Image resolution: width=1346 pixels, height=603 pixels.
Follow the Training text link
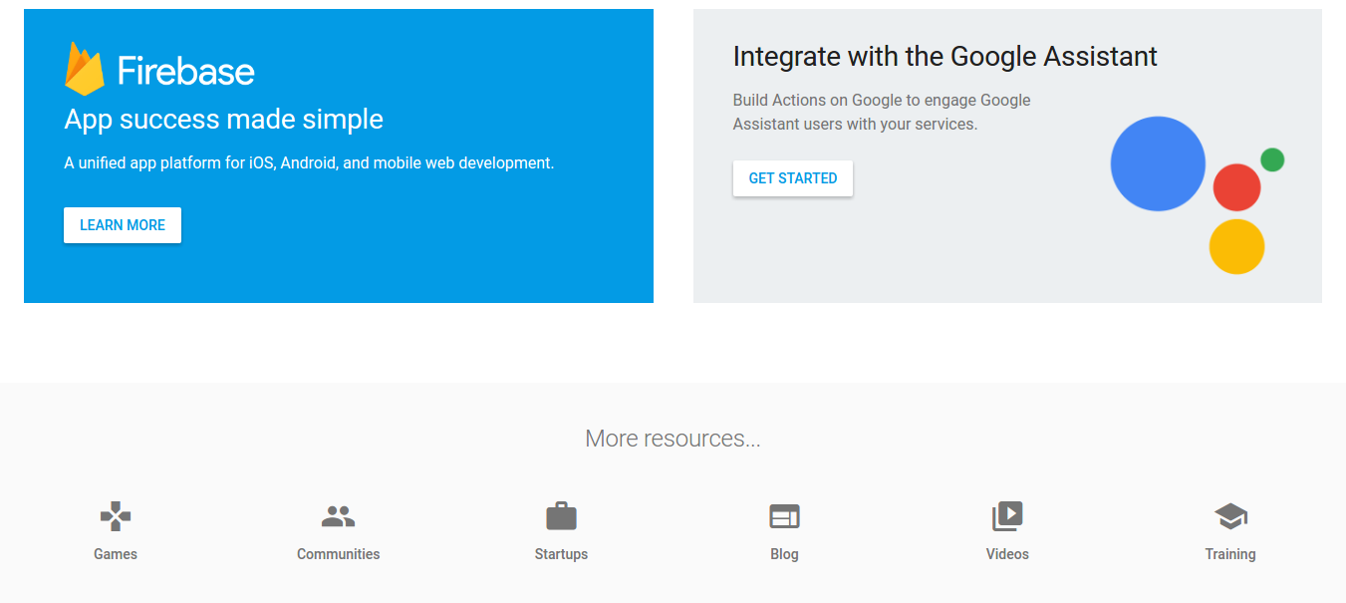[x=1230, y=554]
